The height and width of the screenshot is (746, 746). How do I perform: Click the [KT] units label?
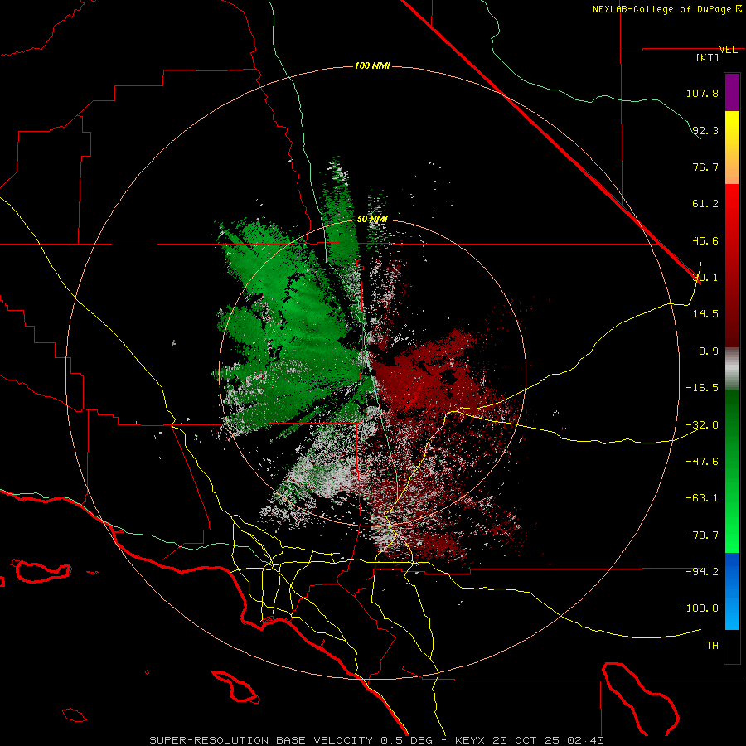[x=708, y=58]
